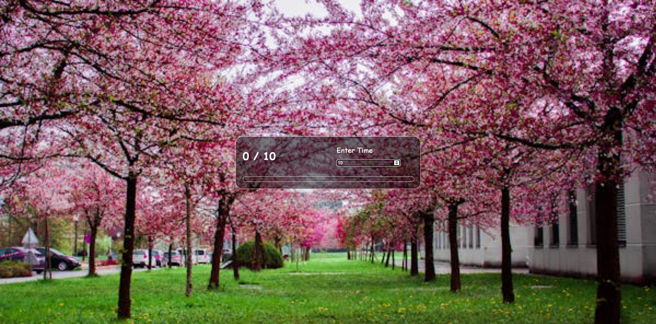656x324 pixels.
Task: Click the spinner arrows beside the number 10
Action: pyautogui.click(x=397, y=163)
